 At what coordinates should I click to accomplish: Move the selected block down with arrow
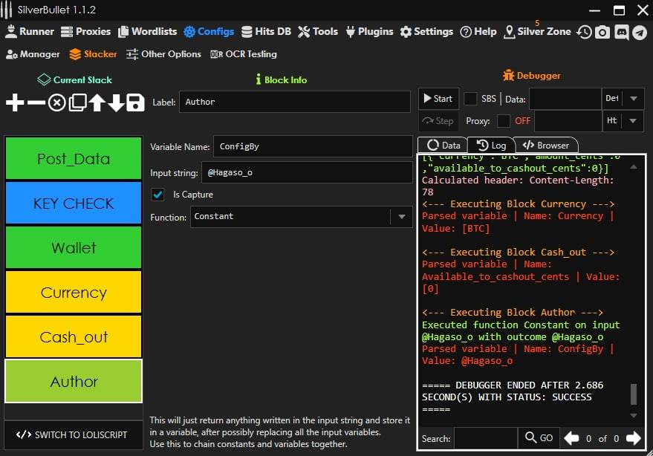click(116, 103)
